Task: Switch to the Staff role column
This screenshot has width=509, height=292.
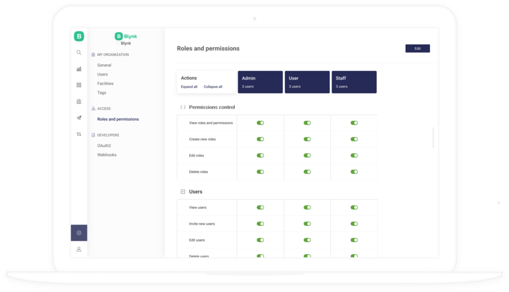Action: point(354,81)
